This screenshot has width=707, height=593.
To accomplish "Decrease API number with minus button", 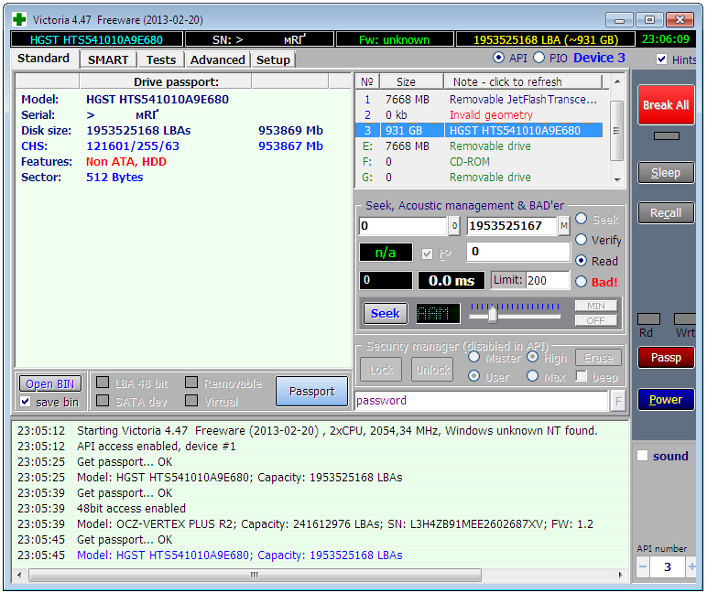I will [643, 566].
